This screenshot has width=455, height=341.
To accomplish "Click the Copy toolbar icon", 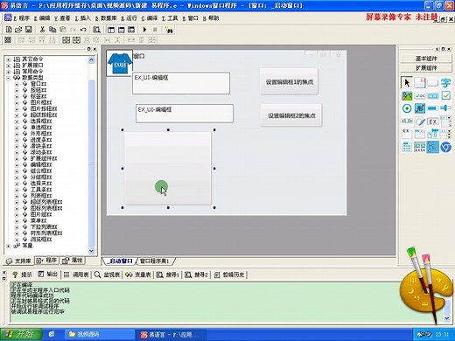I will (52, 30).
